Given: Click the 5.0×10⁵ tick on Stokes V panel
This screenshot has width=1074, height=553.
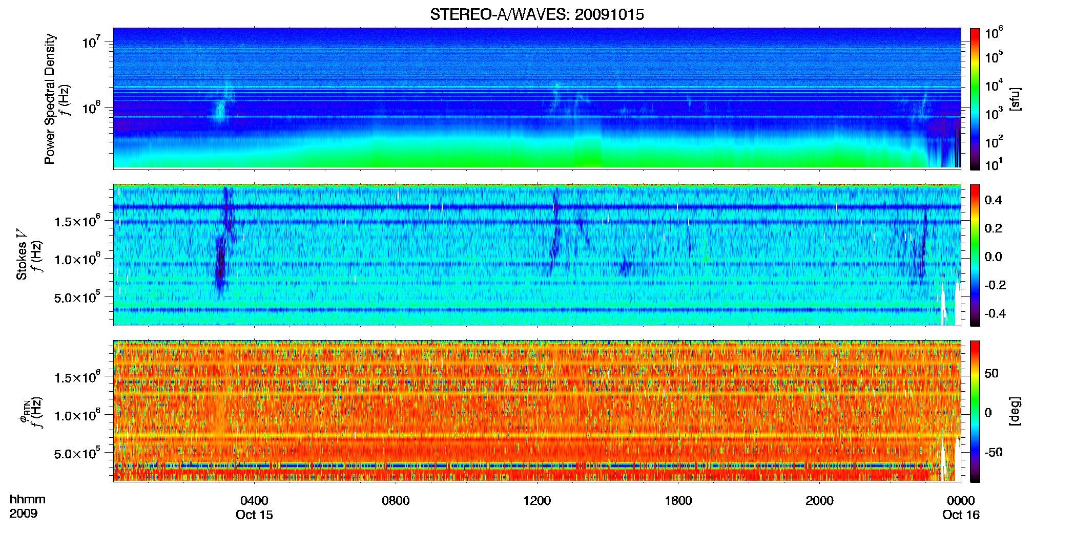Looking at the screenshot, I should point(77,297).
